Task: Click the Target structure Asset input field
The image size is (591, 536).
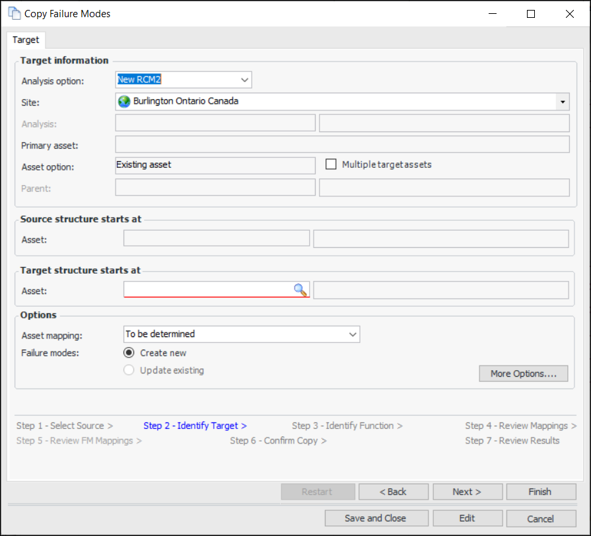Action: tap(208, 289)
